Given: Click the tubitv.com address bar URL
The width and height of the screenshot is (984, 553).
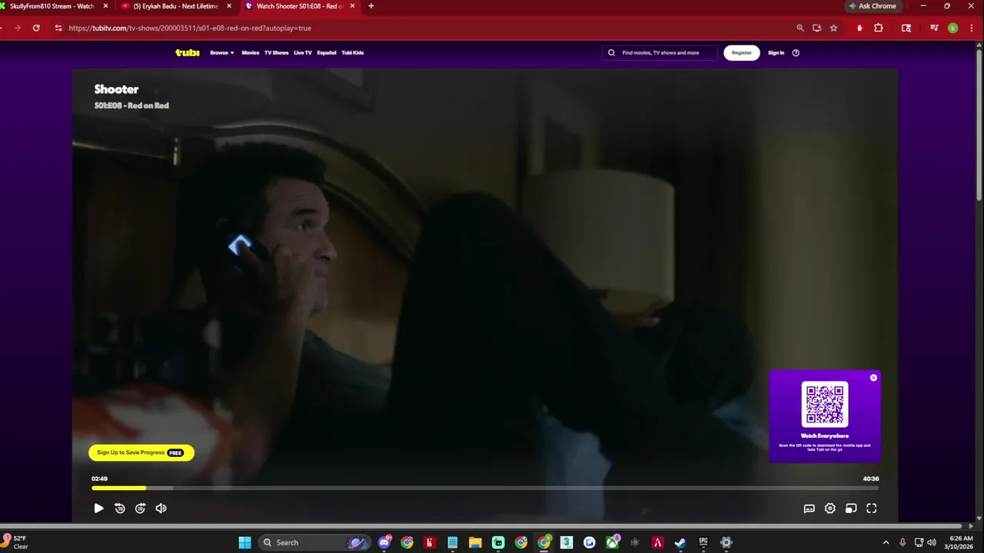Looking at the screenshot, I should (190, 28).
